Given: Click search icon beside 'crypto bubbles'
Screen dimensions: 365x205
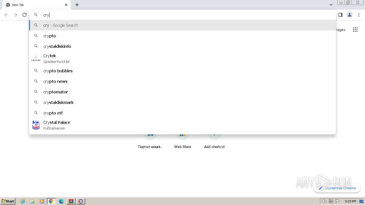Looking at the screenshot, I should [36, 71].
